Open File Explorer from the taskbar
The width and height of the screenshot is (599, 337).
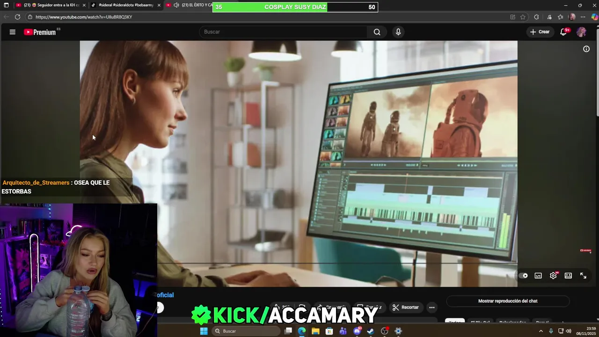point(315,331)
